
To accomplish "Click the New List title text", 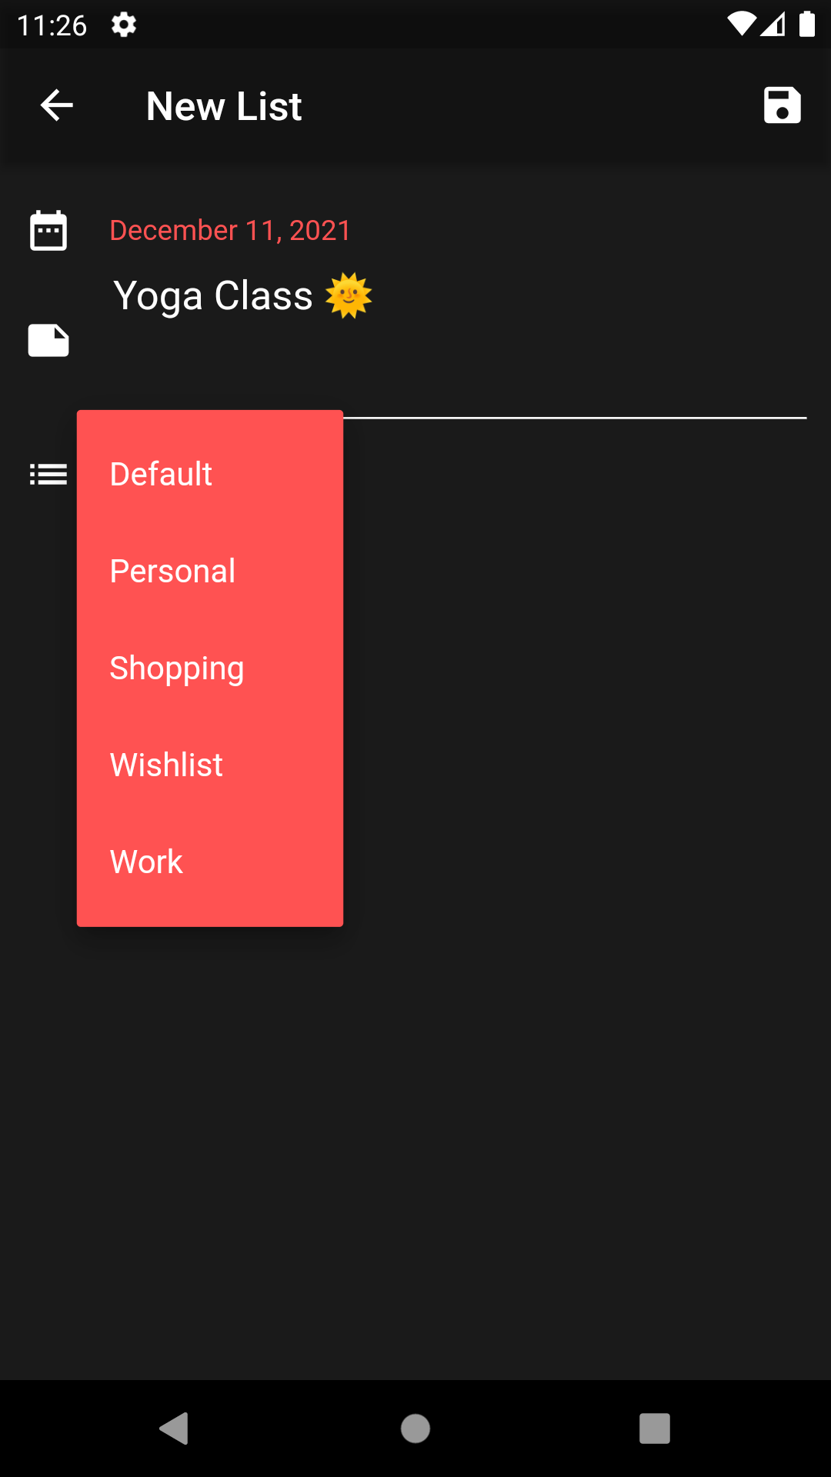I will pos(224,105).
